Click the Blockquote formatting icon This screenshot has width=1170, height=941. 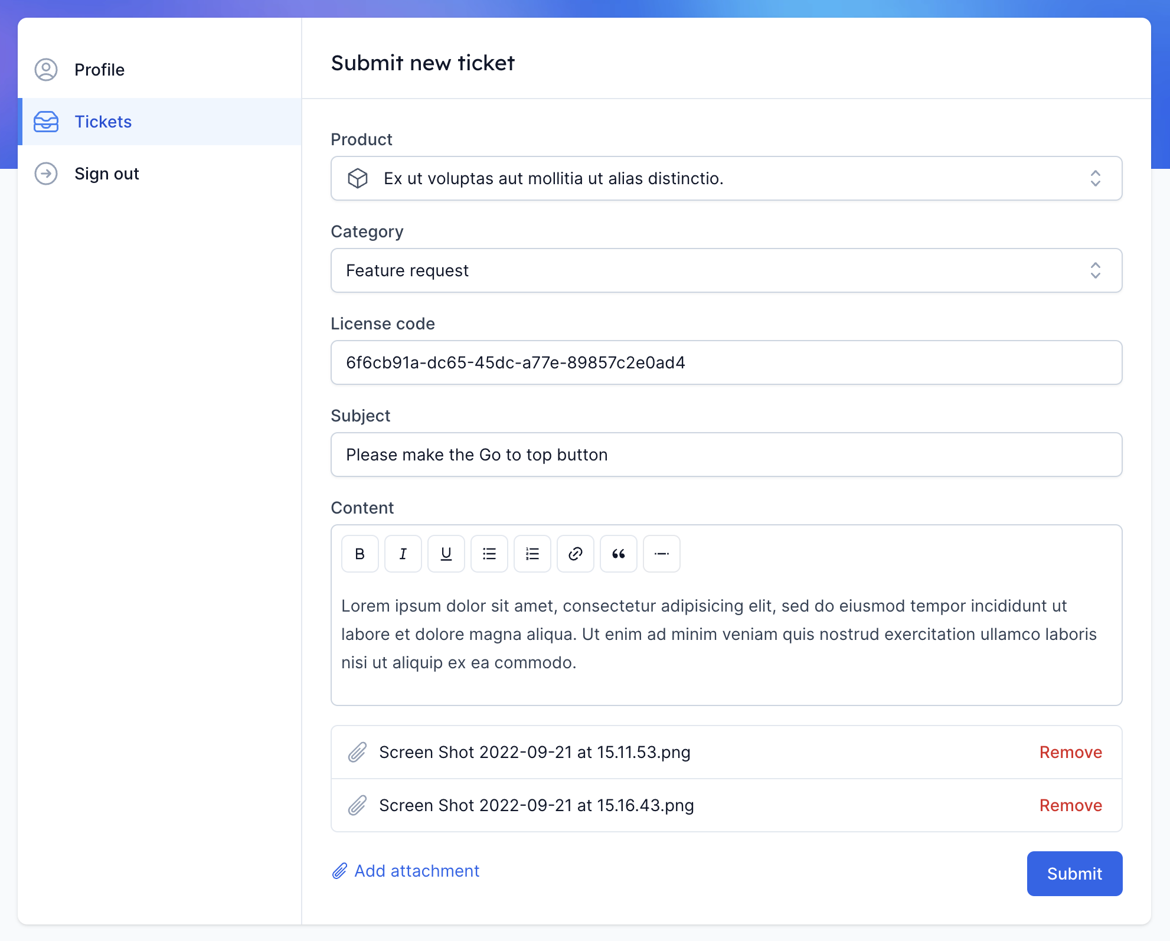pyautogui.click(x=617, y=553)
